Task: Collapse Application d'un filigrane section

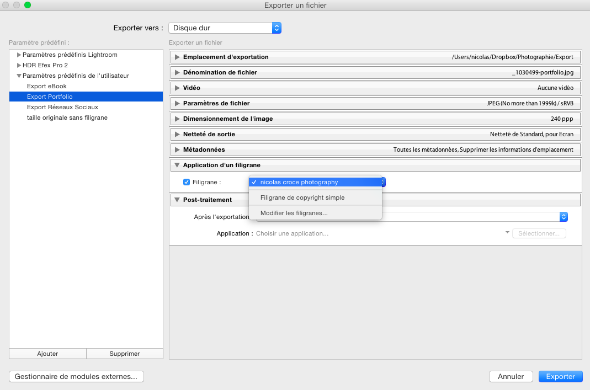Action: (x=177, y=165)
